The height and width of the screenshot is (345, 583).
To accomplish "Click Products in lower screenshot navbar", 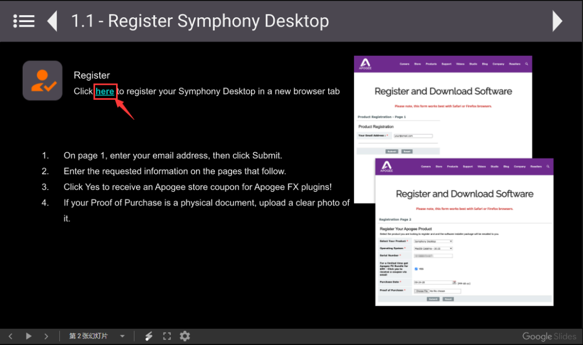I will click(x=452, y=166).
